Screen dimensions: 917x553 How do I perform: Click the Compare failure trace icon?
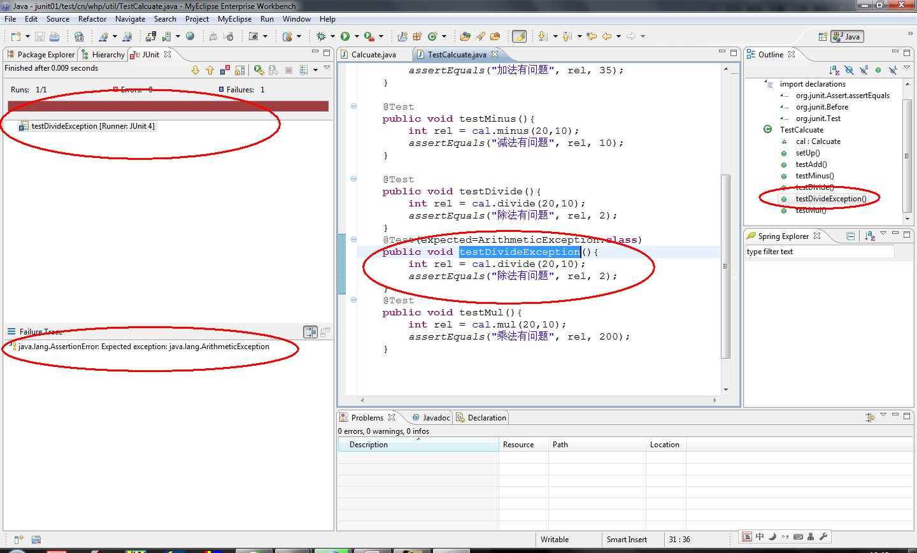[x=325, y=331]
